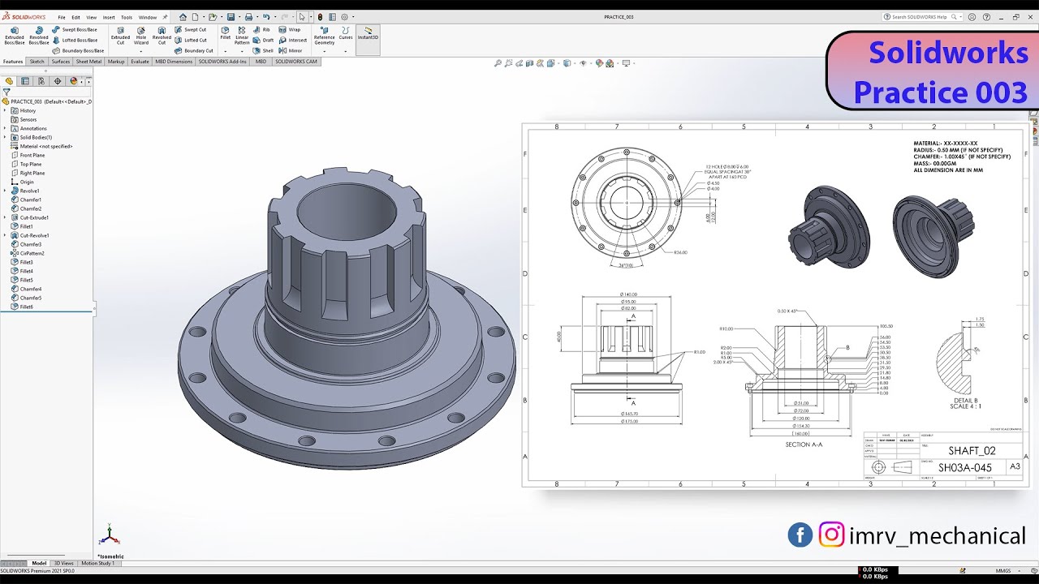Open the Fillet dropdown arrow

(x=226, y=51)
